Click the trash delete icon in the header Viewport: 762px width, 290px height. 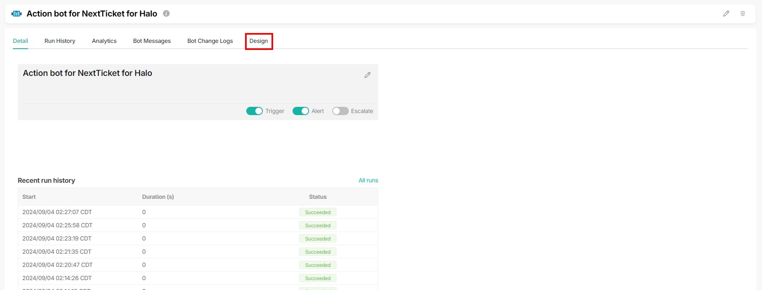[x=743, y=14]
